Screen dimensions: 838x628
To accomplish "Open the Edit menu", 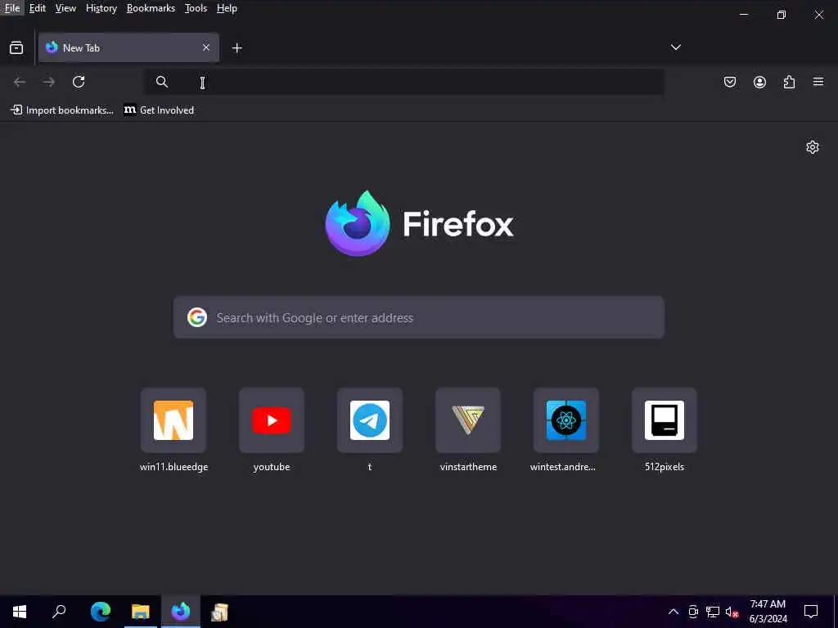I will (x=37, y=8).
